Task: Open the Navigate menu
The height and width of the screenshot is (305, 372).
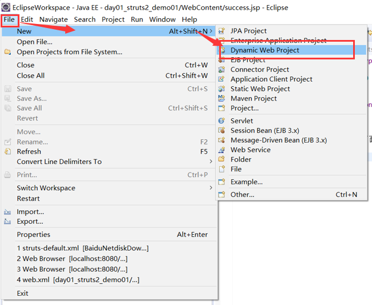Action: (53, 19)
